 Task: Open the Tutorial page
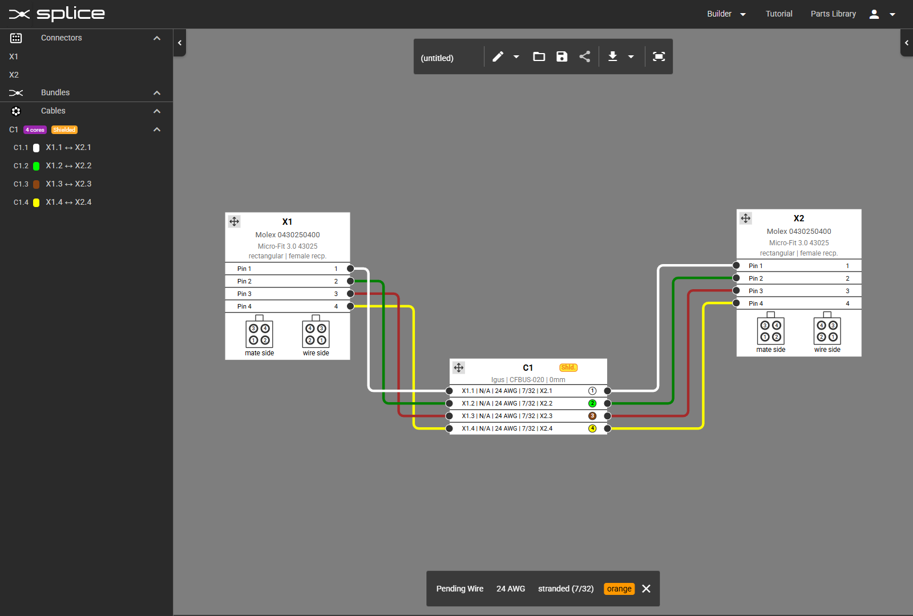click(778, 14)
